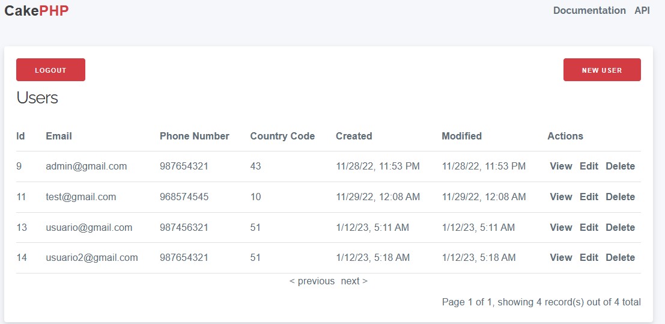Image resolution: width=665 pixels, height=324 pixels.
Task: Sort users by Created column
Action: click(x=354, y=136)
